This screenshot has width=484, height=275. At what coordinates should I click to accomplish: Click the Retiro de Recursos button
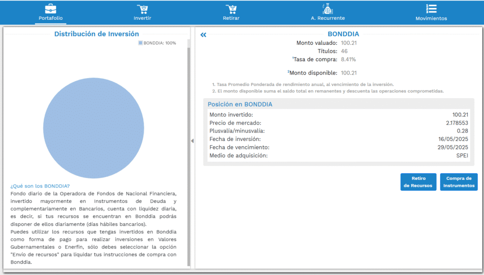click(x=418, y=182)
